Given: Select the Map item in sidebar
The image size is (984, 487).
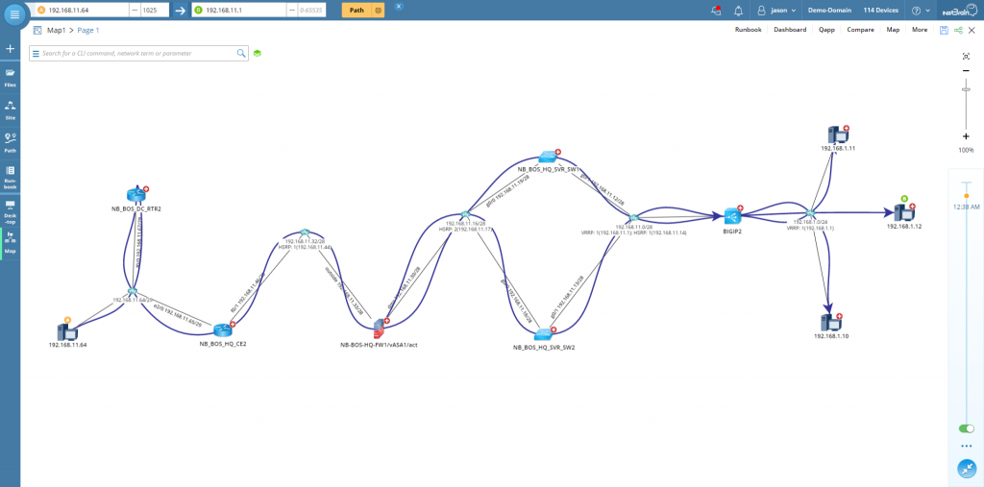Looking at the screenshot, I should [10, 244].
